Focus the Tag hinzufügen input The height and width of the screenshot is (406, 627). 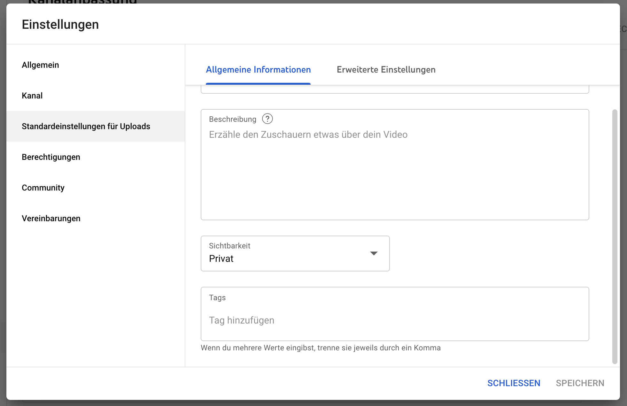tap(395, 320)
